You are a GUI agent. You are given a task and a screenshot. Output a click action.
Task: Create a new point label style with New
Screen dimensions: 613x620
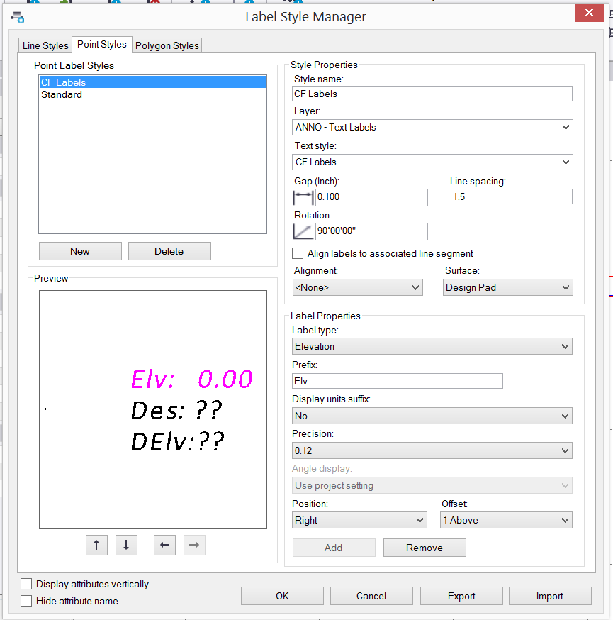click(80, 250)
